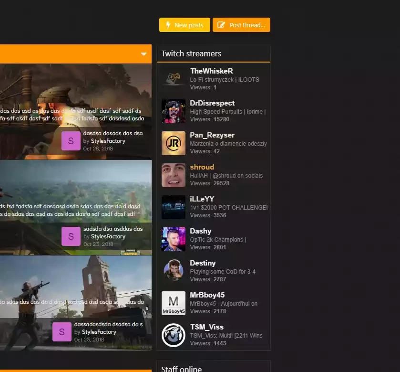Visit DrDisrespect channel name link
Viewport: 400px width, 372px height.
click(212, 103)
